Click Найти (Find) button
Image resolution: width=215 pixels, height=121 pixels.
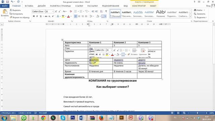pyautogui.click(x=198, y=10)
